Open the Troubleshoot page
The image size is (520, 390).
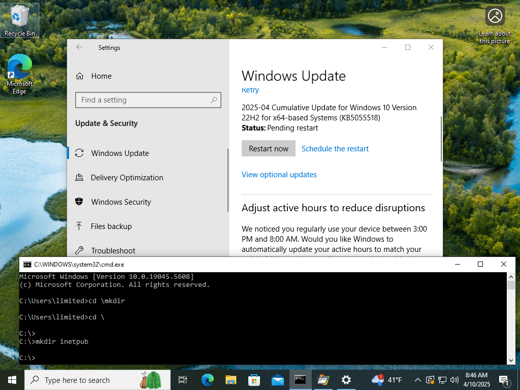pyautogui.click(x=148, y=250)
